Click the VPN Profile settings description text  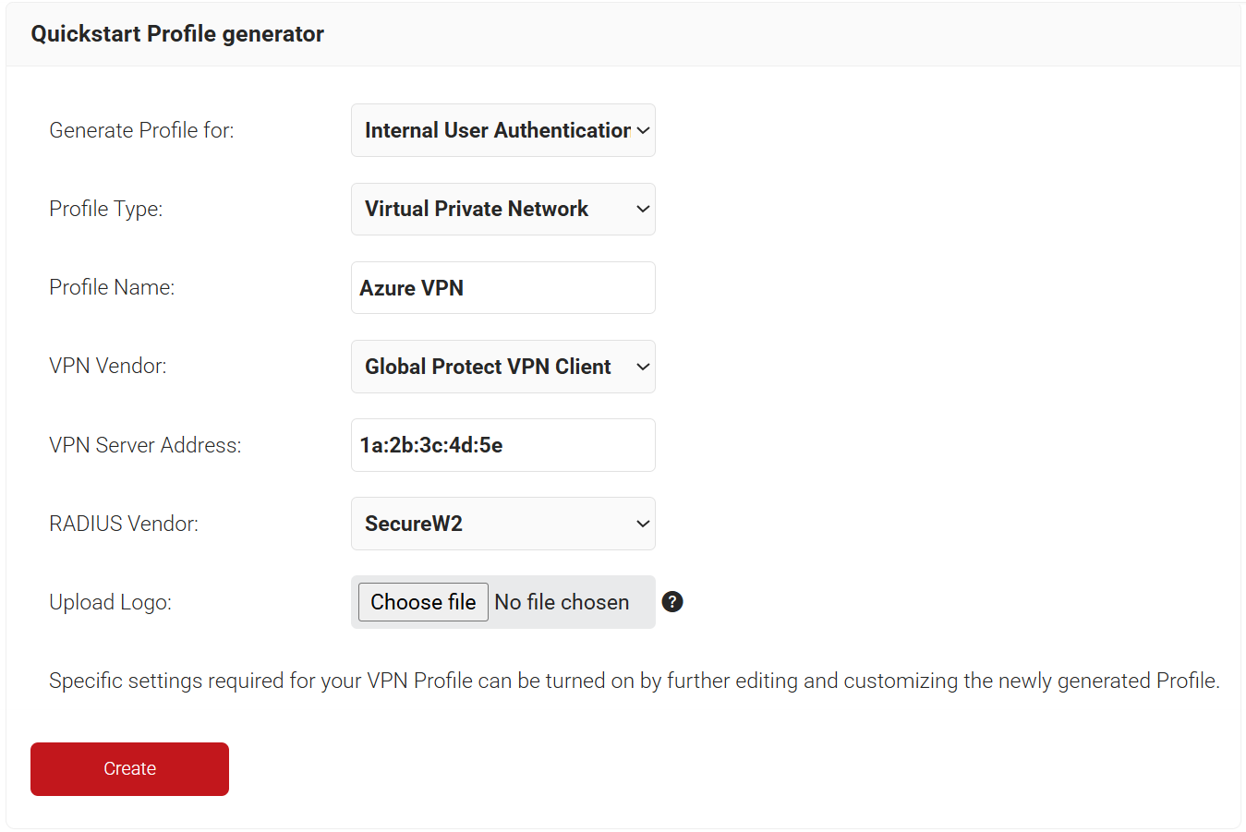point(634,681)
